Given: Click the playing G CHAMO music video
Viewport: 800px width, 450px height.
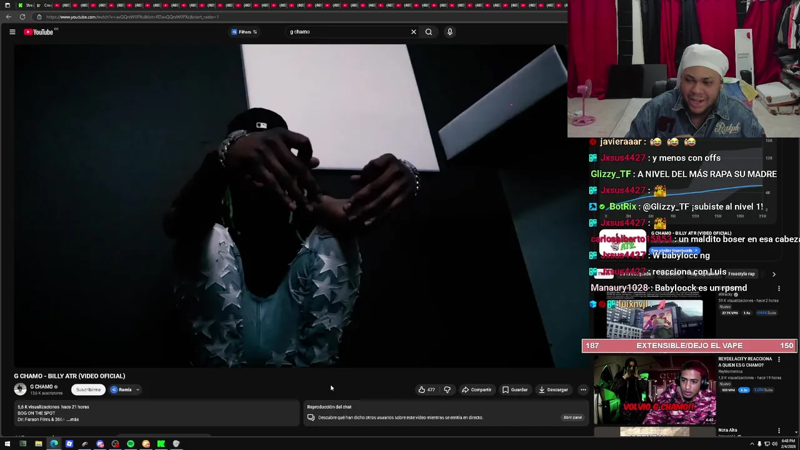Looking at the screenshot, I should [x=291, y=206].
